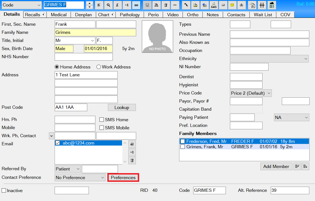Click the Preferences button
Viewport: 315px width, 201px height.
(123, 178)
